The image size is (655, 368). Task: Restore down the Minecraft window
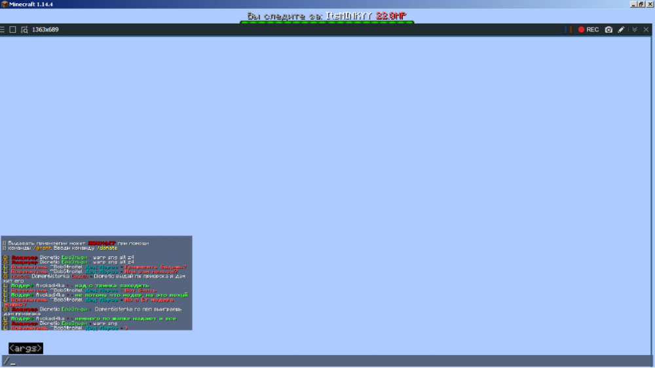(642, 4)
